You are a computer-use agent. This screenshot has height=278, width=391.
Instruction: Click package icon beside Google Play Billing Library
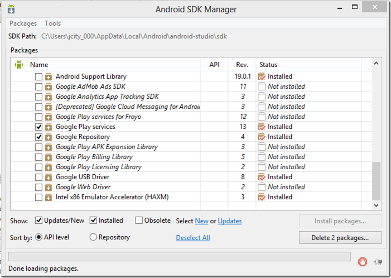point(49,157)
